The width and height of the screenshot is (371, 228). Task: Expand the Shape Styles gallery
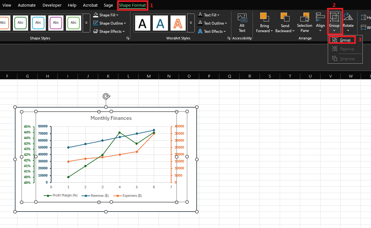(x=86, y=23)
